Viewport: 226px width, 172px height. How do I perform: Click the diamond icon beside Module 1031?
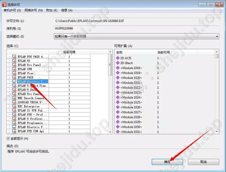[118, 132]
